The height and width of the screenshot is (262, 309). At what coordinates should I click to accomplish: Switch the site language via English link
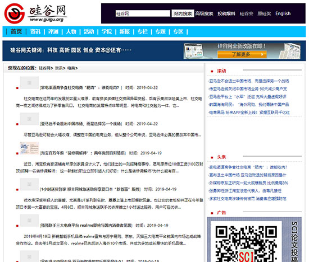pos(283,13)
